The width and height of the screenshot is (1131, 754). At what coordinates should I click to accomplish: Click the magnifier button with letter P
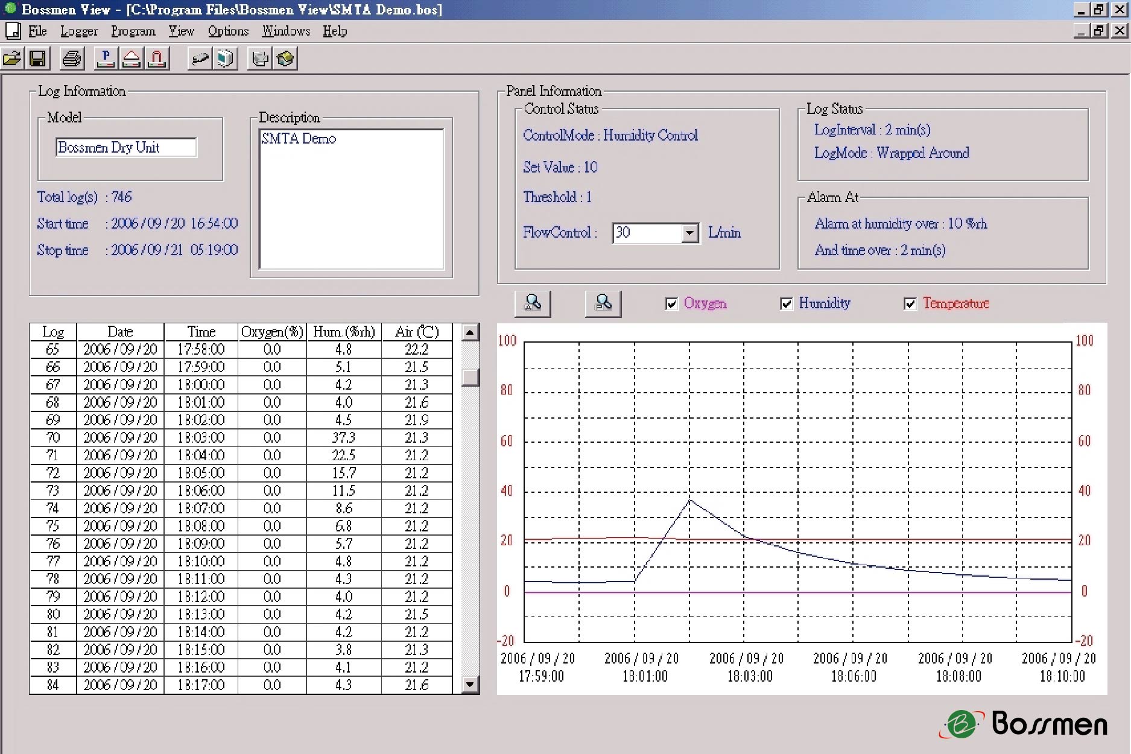click(603, 303)
